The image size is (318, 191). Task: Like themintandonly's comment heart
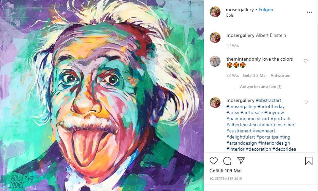click(305, 61)
